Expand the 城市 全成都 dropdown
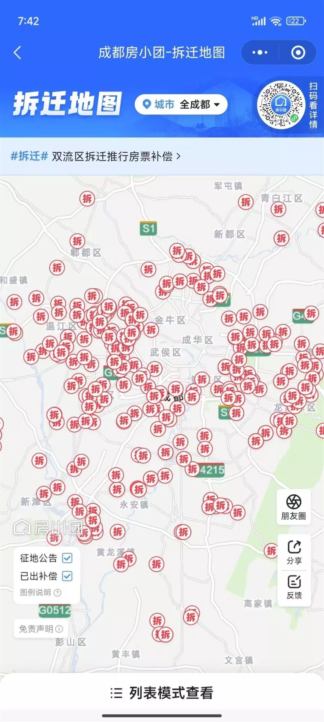The image size is (324, 722). point(181,104)
